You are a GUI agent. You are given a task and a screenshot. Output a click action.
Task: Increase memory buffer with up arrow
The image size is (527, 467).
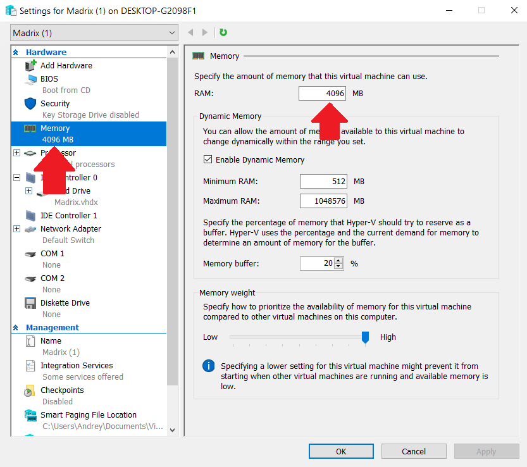(x=338, y=261)
